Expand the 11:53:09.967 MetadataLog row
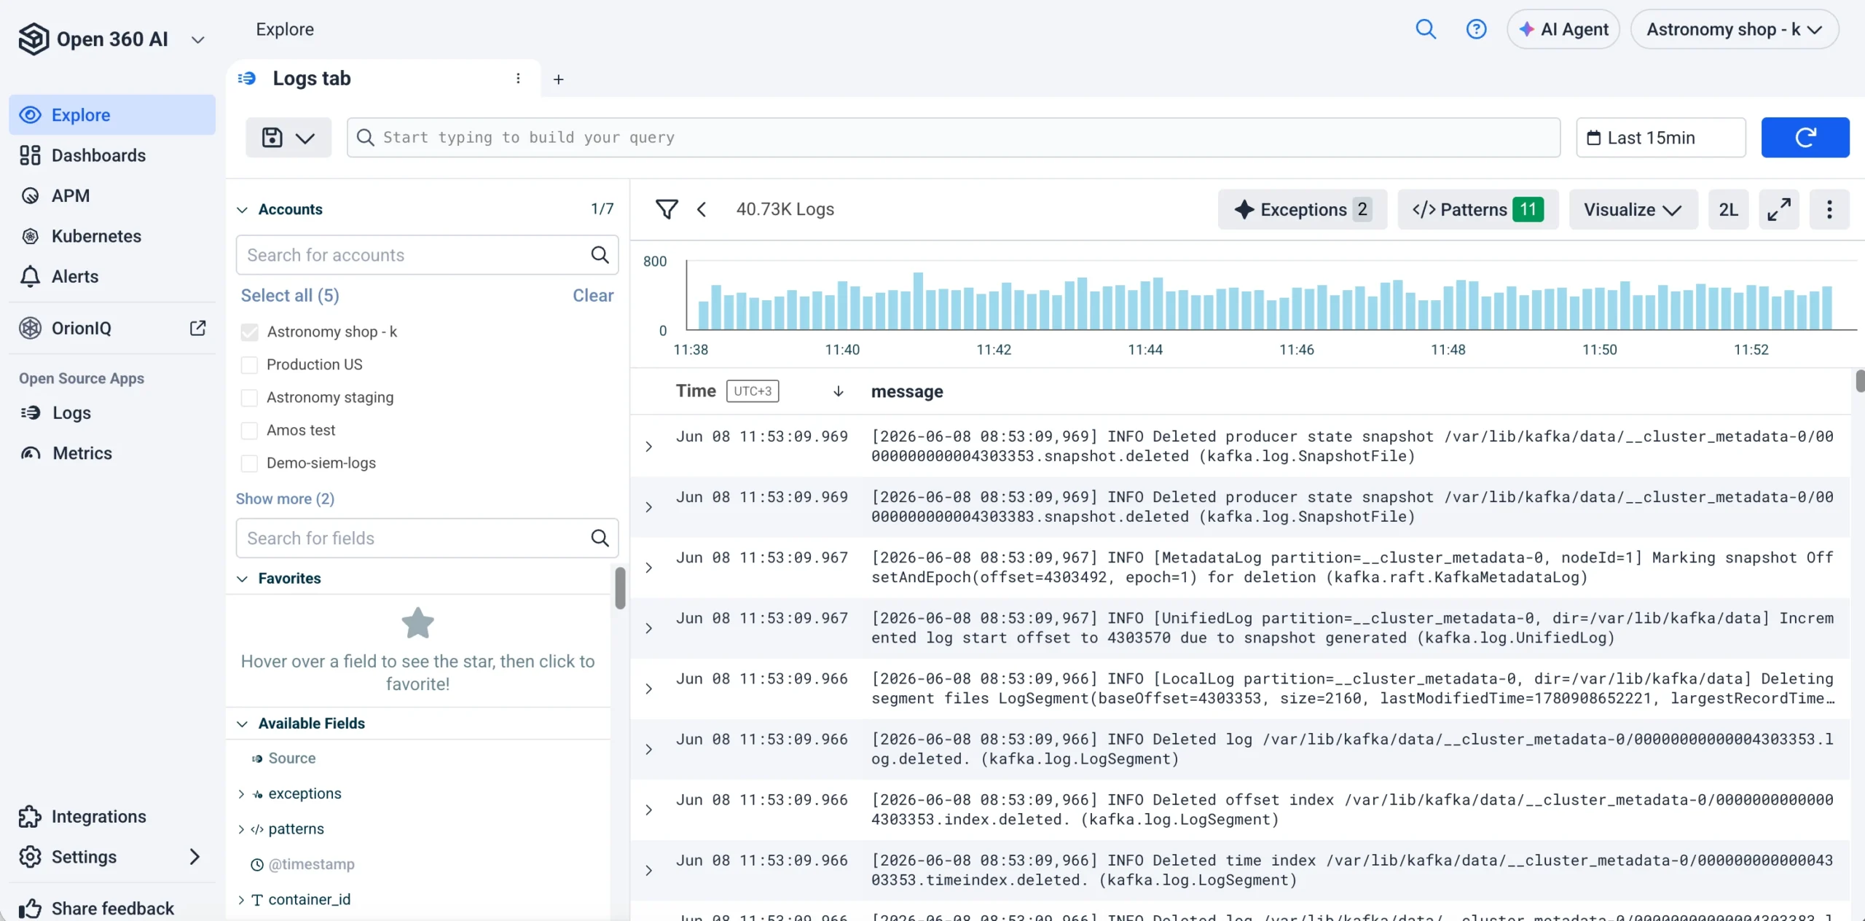Screen dimensions: 1865x921 pos(648,568)
